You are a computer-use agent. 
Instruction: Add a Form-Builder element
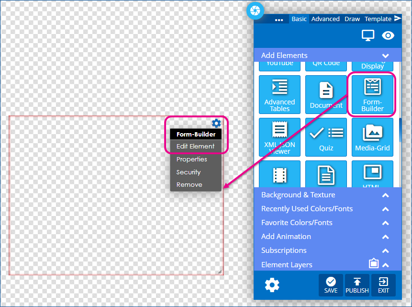[x=372, y=95]
